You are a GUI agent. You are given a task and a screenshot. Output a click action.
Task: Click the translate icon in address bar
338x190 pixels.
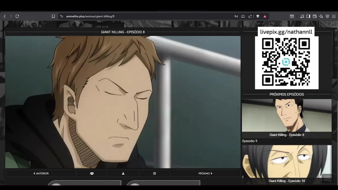tap(236, 16)
